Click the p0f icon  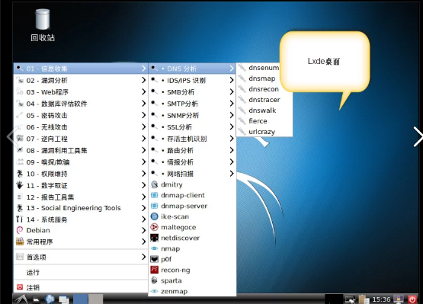tap(154, 259)
